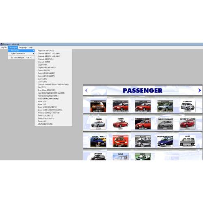Expand the Light Commercial submenu

click(21, 54)
